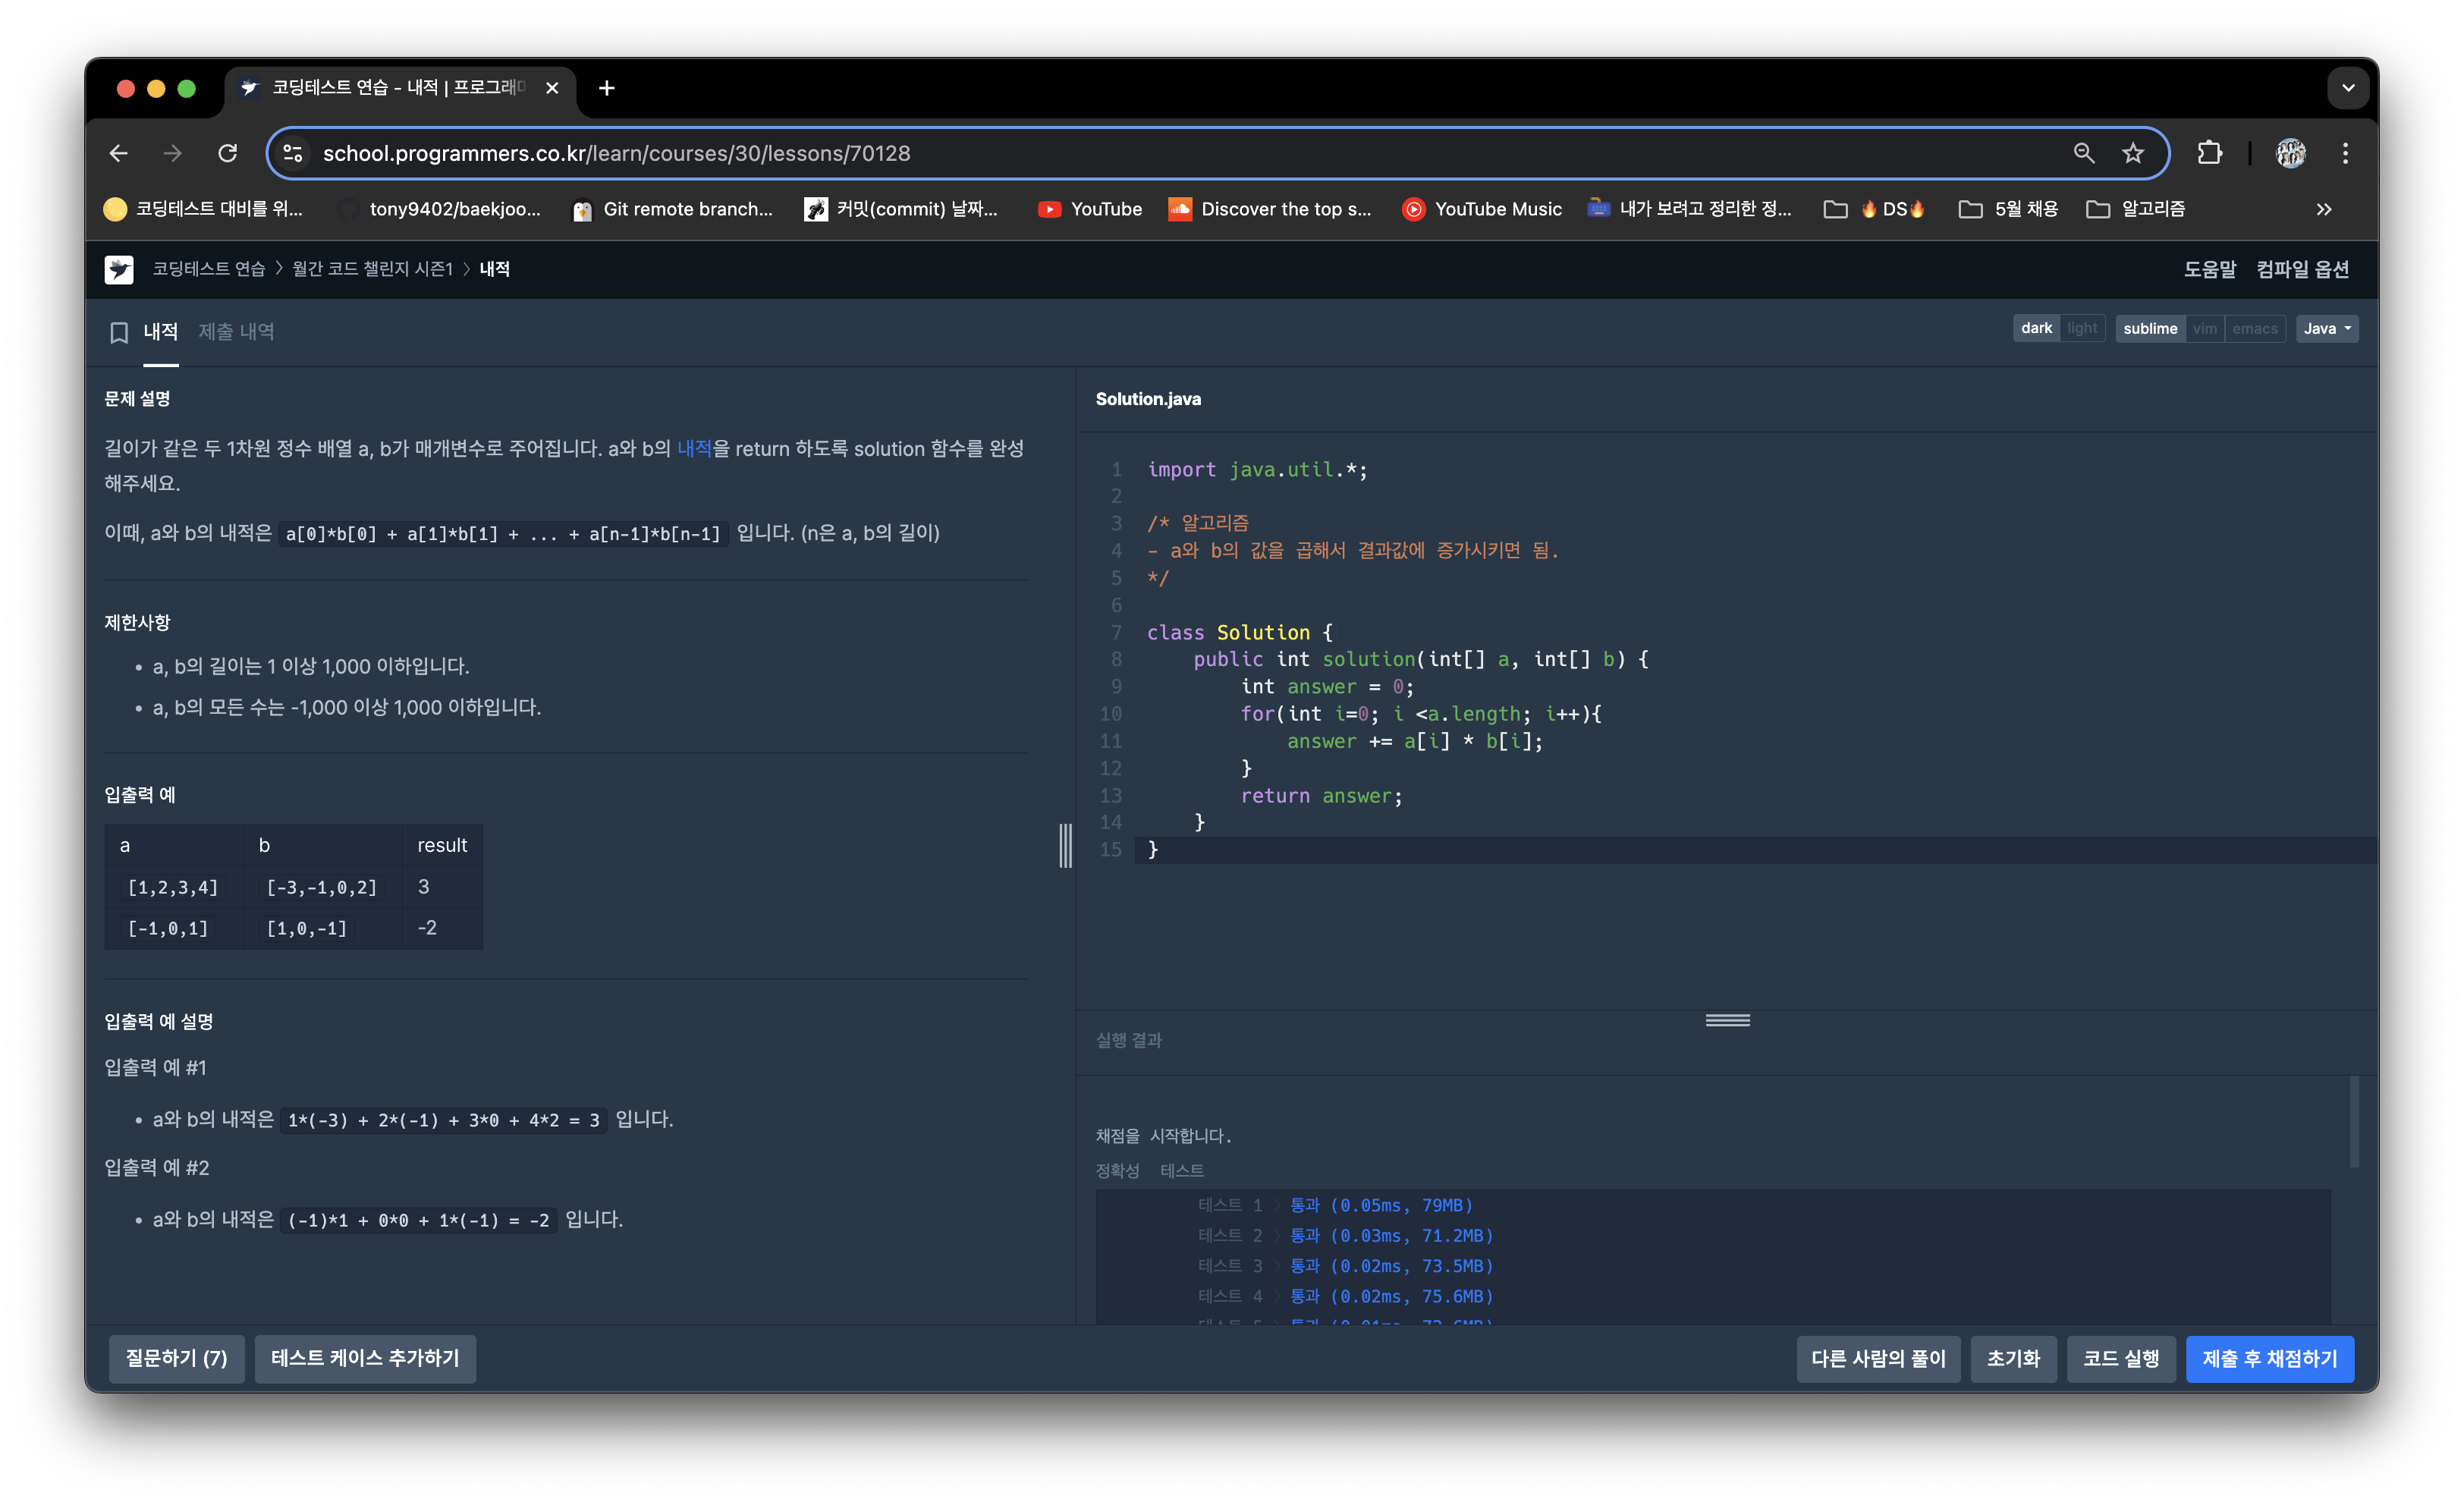Expand the DS bookmark folder
This screenshot has width=2464, height=1505.
click(1875, 209)
